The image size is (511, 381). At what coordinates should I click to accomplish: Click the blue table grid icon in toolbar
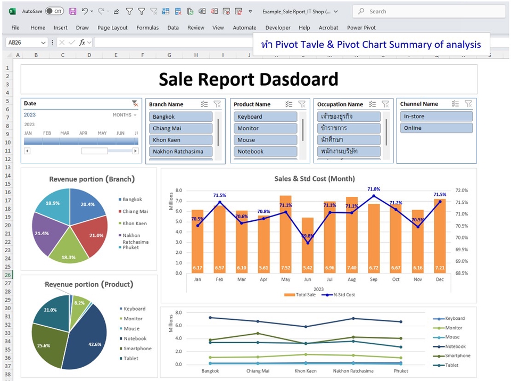click(166, 11)
